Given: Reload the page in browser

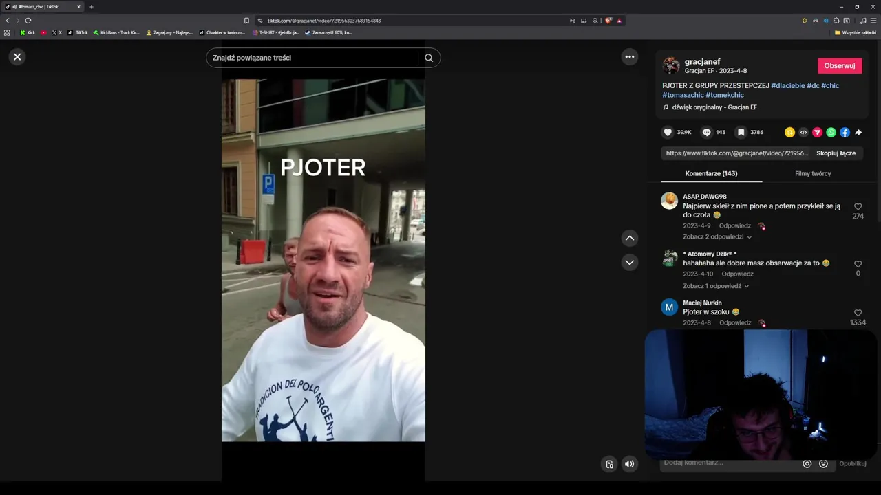Looking at the screenshot, I should [28, 21].
